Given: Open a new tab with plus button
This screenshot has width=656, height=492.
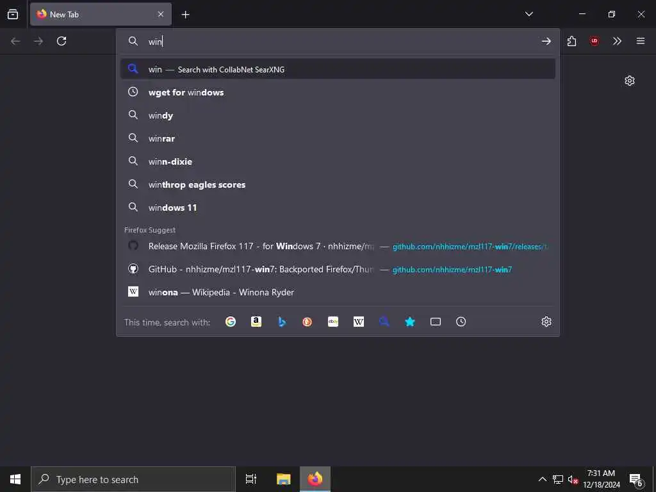Looking at the screenshot, I should pyautogui.click(x=185, y=15).
